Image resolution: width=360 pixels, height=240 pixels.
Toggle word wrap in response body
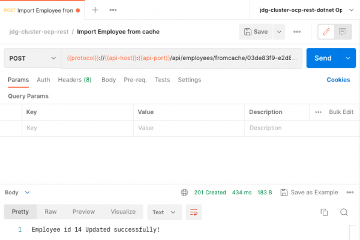point(193,212)
